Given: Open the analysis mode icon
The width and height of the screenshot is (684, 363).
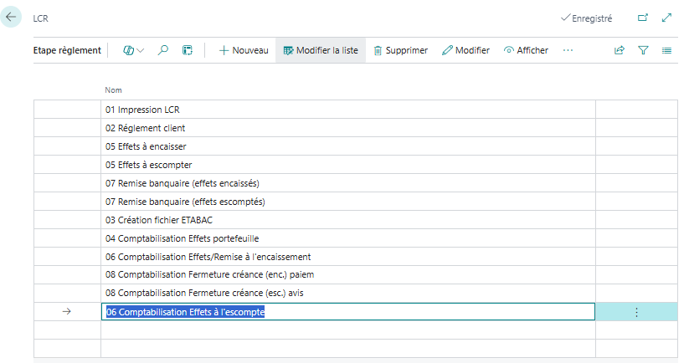Looking at the screenshot, I should pyautogui.click(x=188, y=50).
